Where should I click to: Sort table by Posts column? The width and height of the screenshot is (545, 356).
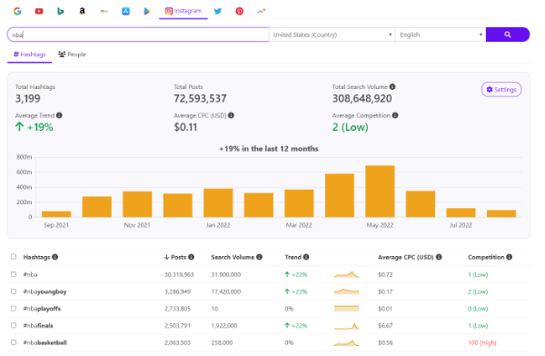(x=179, y=257)
